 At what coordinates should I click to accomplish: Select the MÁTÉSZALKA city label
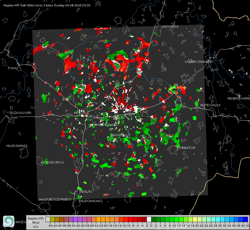click(x=210, y=105)
